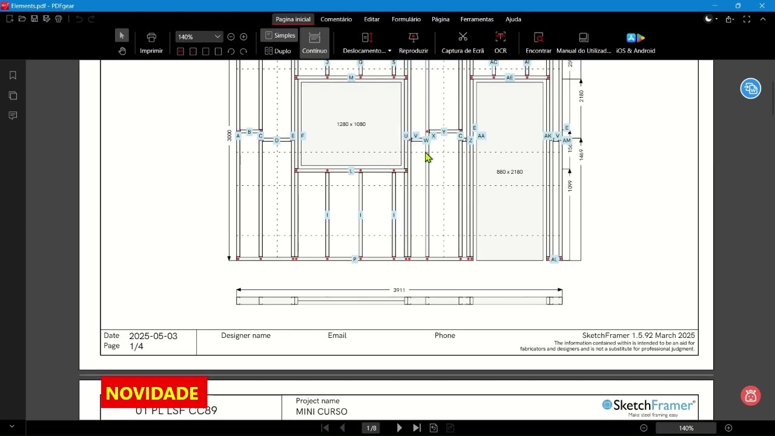Select the second page-fit mode icon
775x436 pixels.
[x=193, y=51]
